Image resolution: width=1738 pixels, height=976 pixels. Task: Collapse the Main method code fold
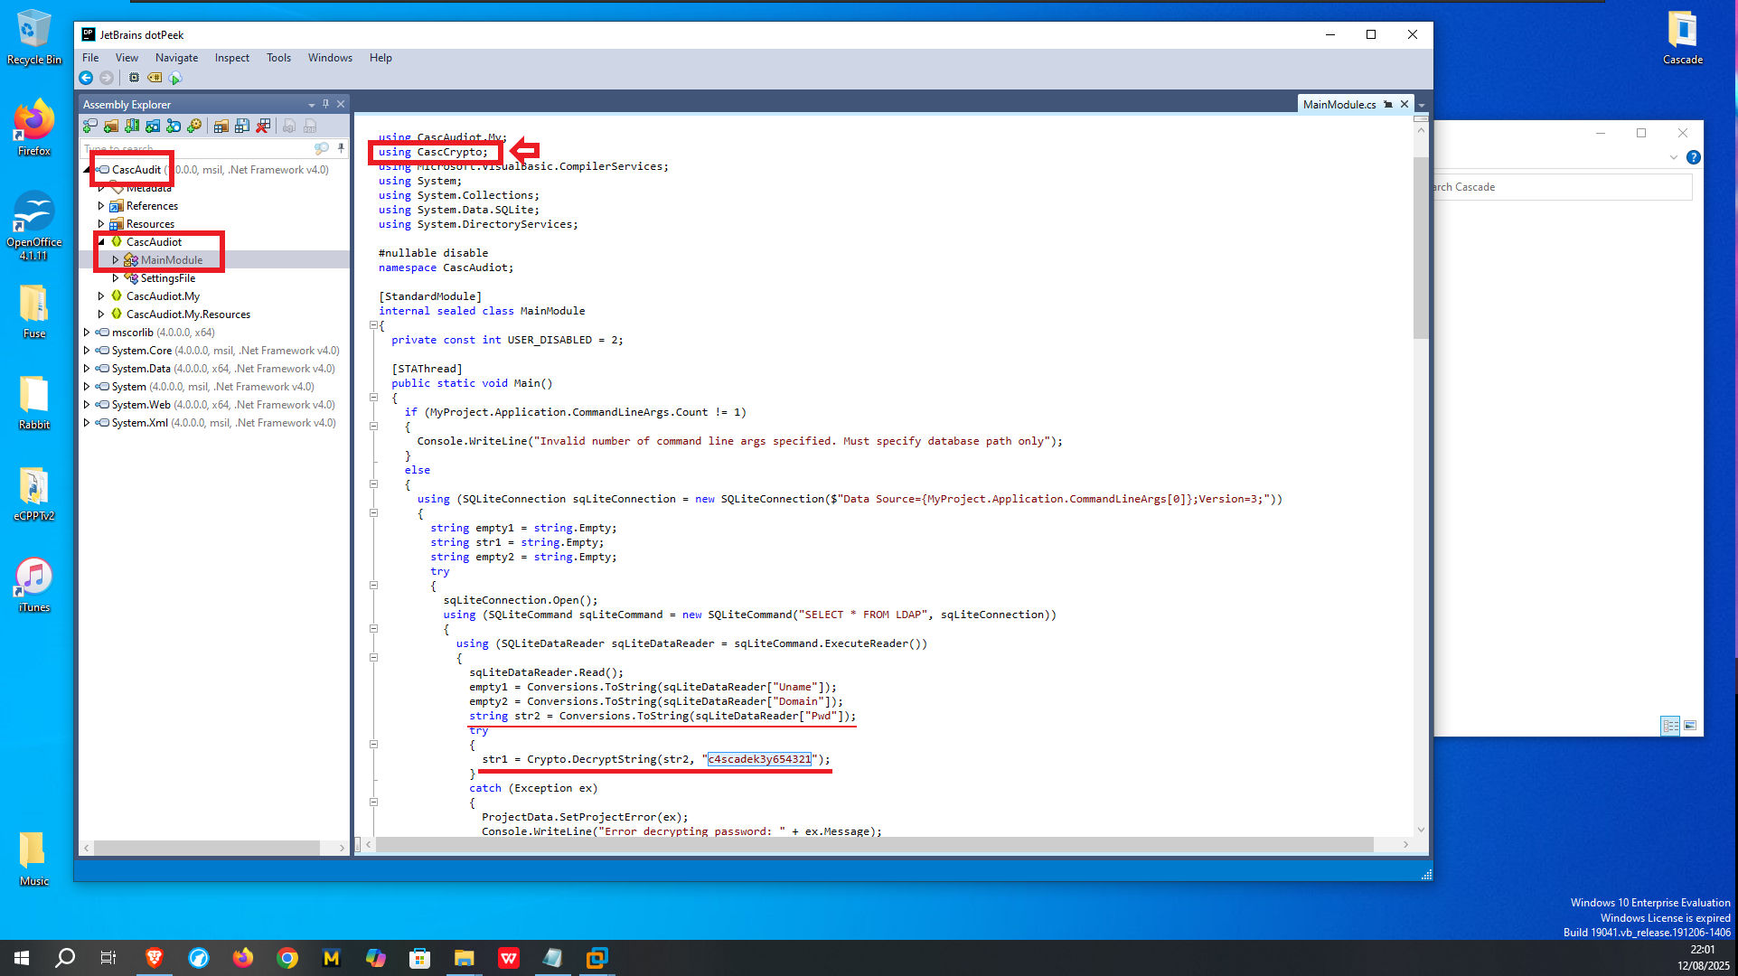[x=373, y=397]
